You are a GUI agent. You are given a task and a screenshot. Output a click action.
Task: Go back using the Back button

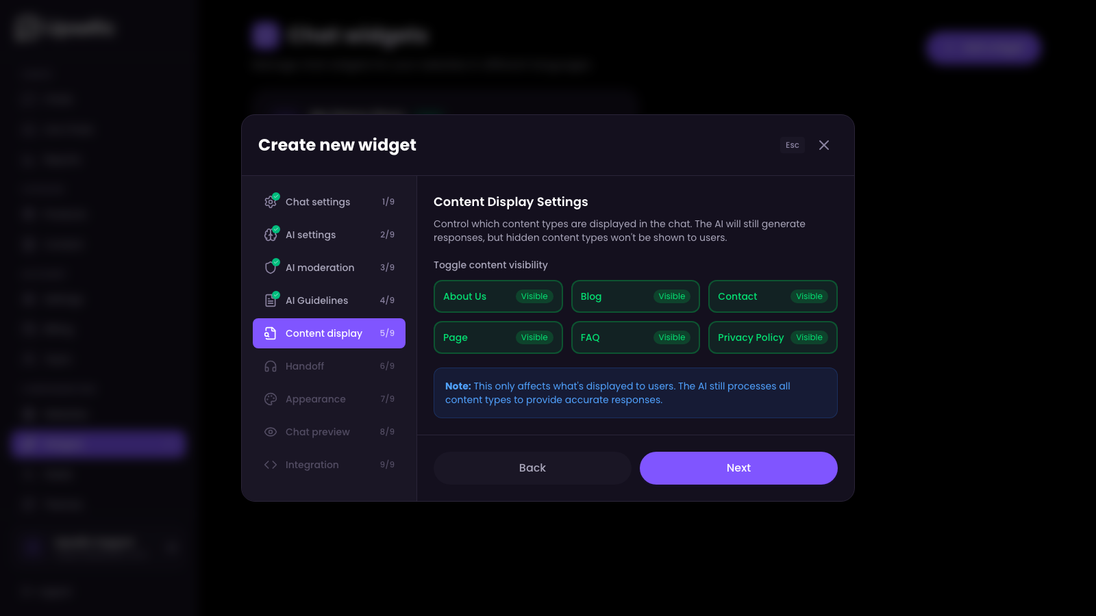[x=532, y=467]
